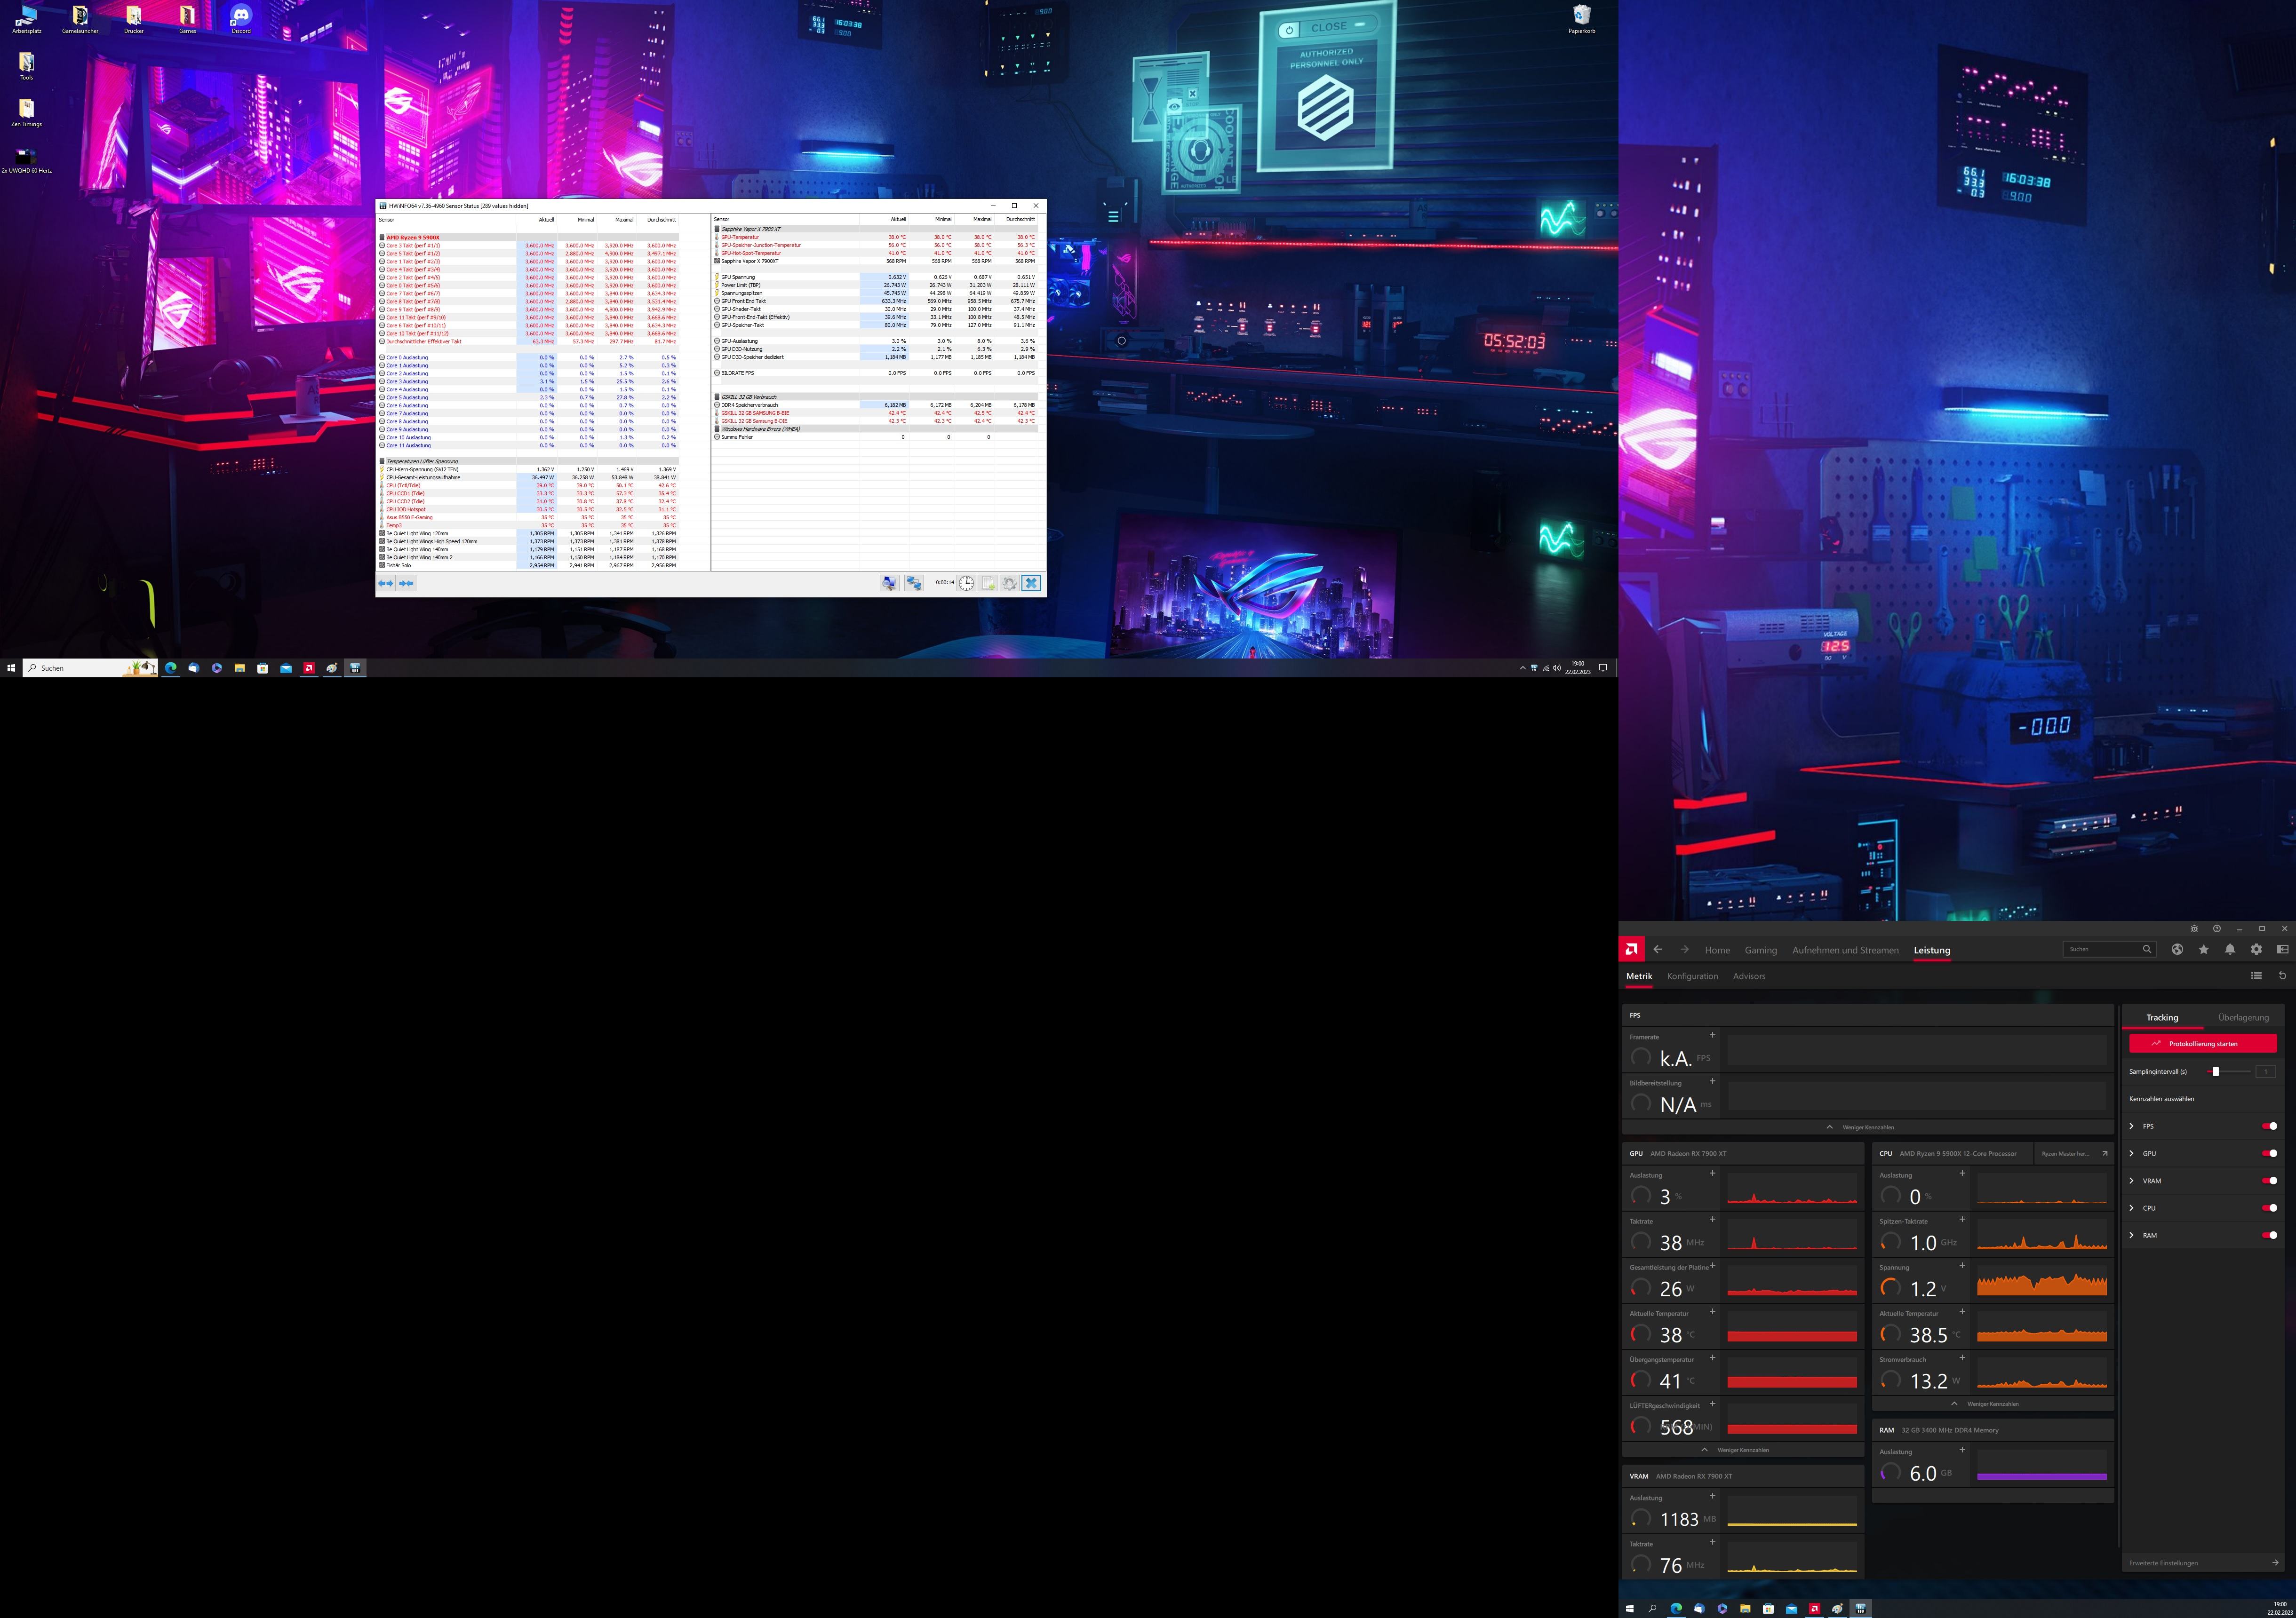The width and height of the screenshot is (2296, 1618).
Task: Go back with the AMD back arrow
Action: [x=1657, y=949]
